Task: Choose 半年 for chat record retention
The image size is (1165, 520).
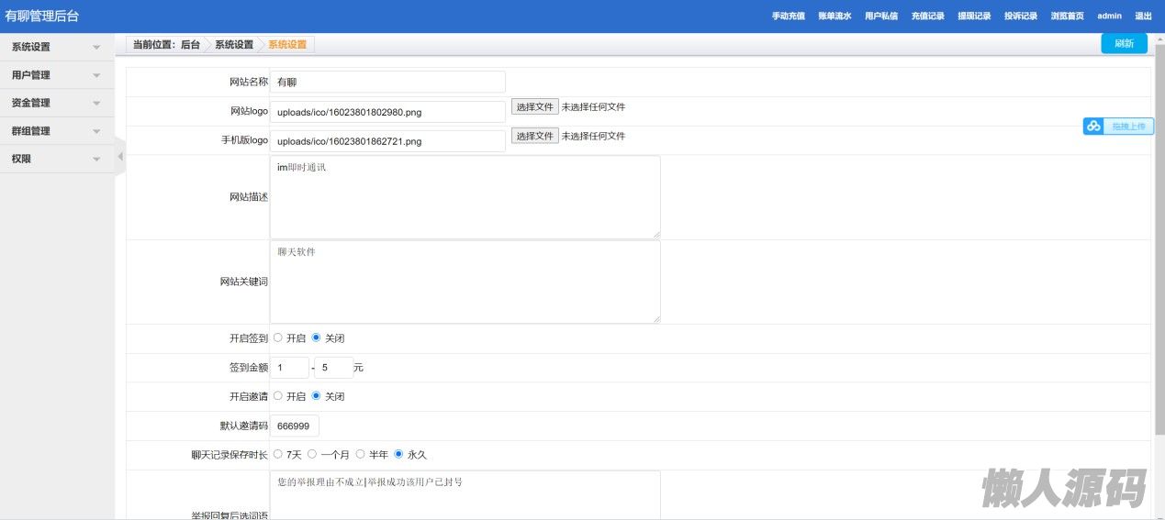Action: 361,454
